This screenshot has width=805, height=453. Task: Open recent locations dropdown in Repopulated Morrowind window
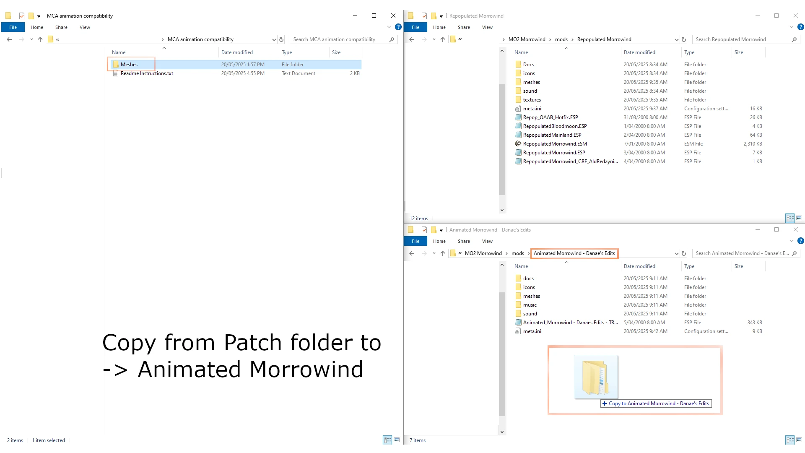[x=434, y=39]
